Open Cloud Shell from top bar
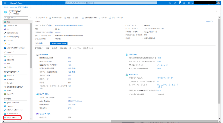 [170, 3]
